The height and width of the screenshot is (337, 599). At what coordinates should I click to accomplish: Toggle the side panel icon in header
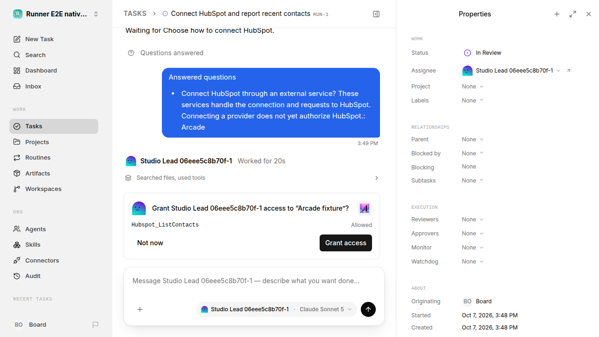click(376, 14)
